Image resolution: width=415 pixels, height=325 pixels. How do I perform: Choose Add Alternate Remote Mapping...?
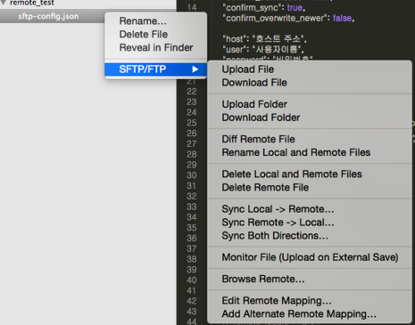(x=310, y=314)
